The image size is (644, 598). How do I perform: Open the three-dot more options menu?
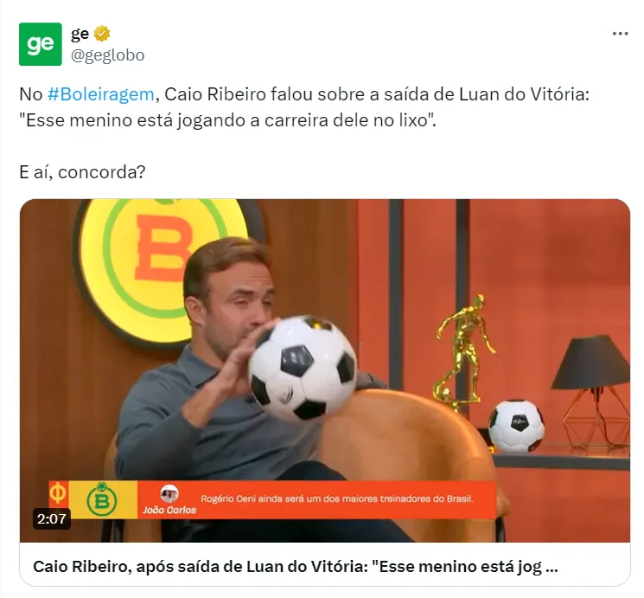pyautogui.click(x=620, y=34)
